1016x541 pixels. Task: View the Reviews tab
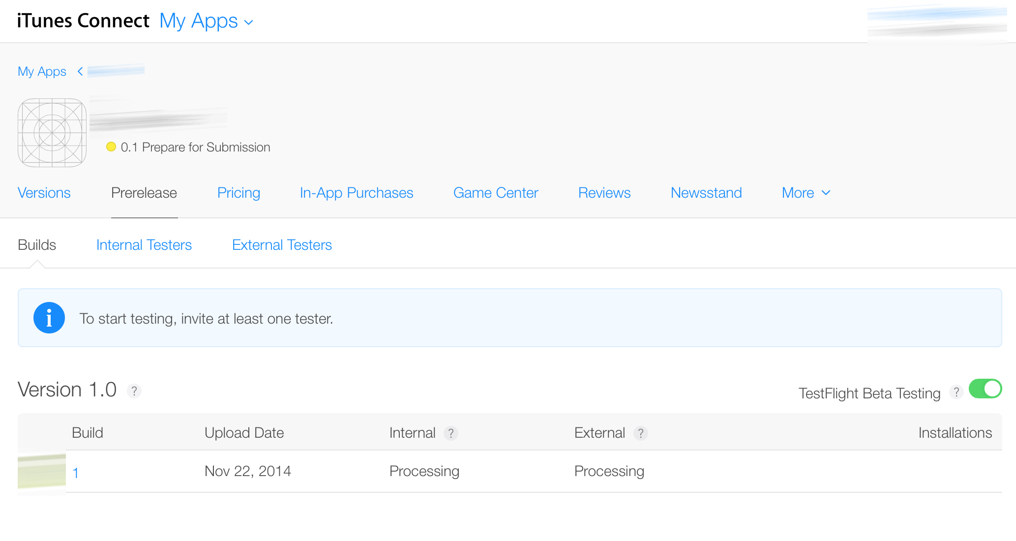pyautogui.click(x=604, y=193)
